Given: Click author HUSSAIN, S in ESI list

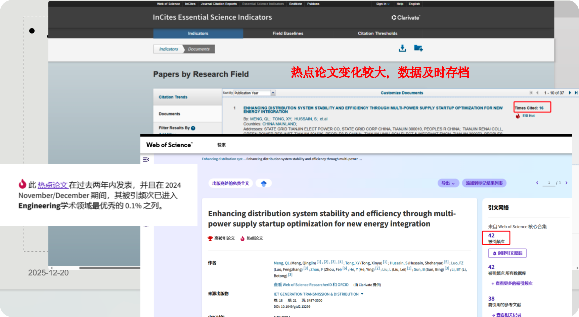Looking at the screenshot, I should [306, 119].
